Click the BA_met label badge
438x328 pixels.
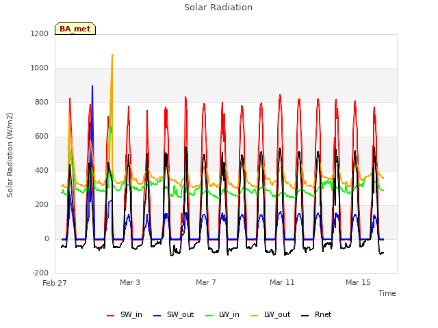[x=75, y=29]
